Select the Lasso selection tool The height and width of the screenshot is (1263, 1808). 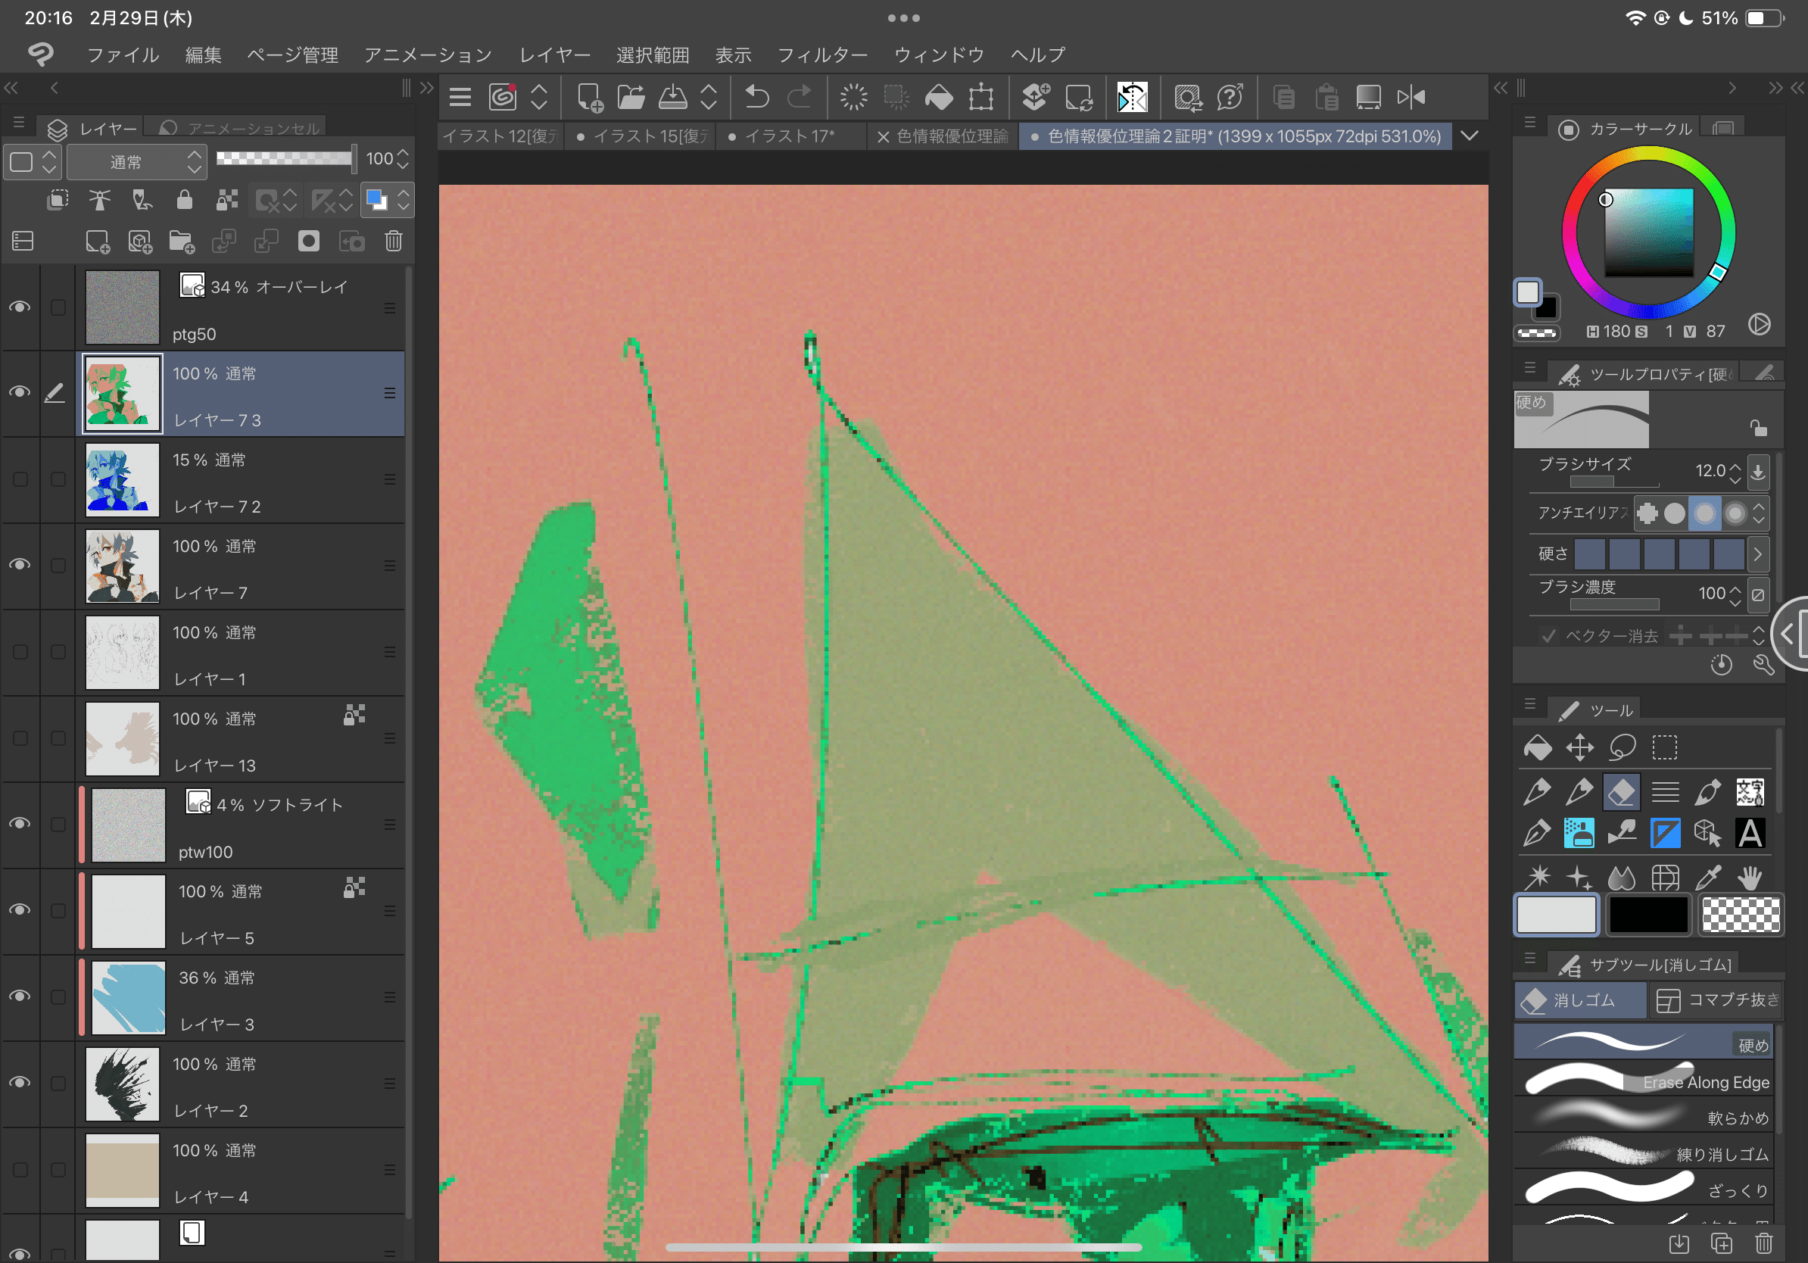point(1623,747)
